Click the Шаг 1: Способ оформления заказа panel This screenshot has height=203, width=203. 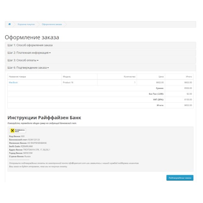[x=100, y=45]
